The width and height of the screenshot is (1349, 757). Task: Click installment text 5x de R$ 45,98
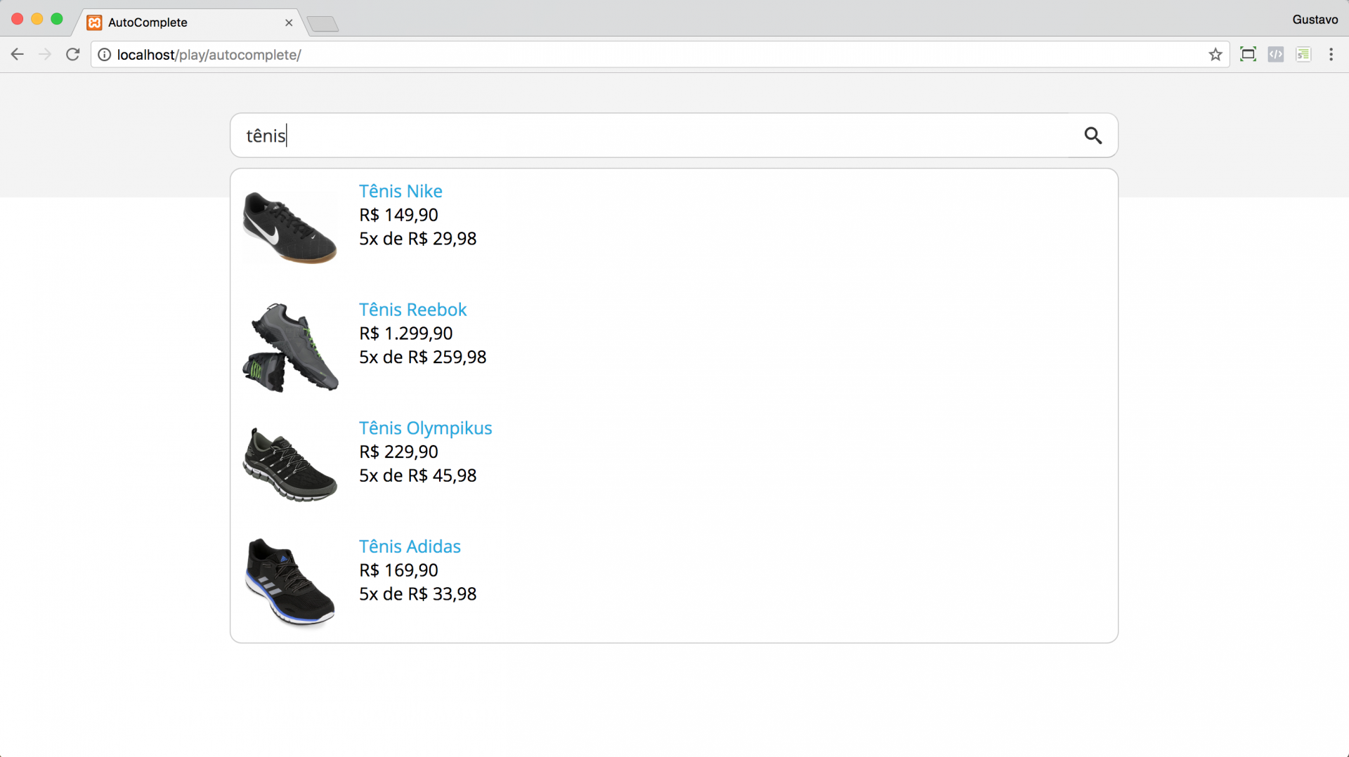[417, 475]
